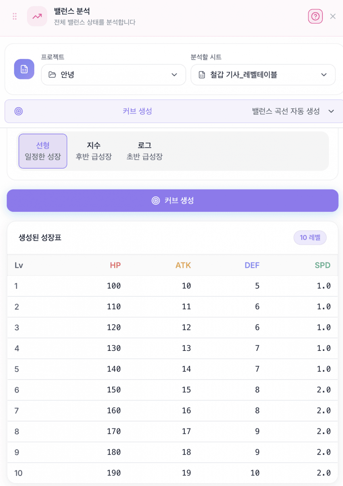Viewport: 343px width, 486px height.
Task: Open the 철갑 기사_레벨테이블 sheet dropdown
Action: click(263, 75)
